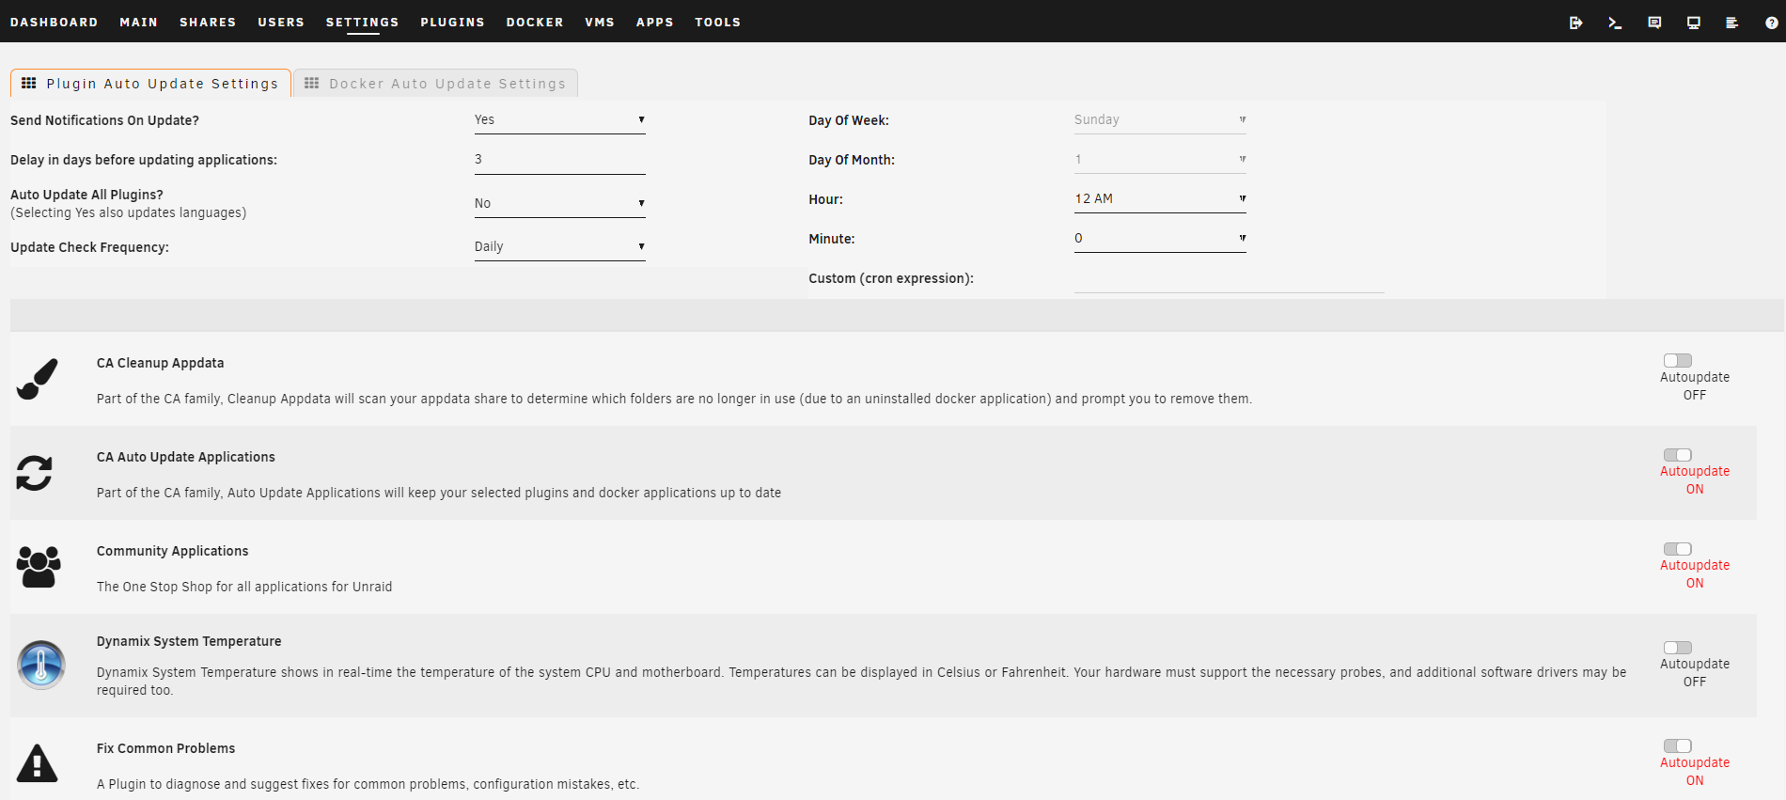
Task: Open the VMs menu
Action: [600, 22]
